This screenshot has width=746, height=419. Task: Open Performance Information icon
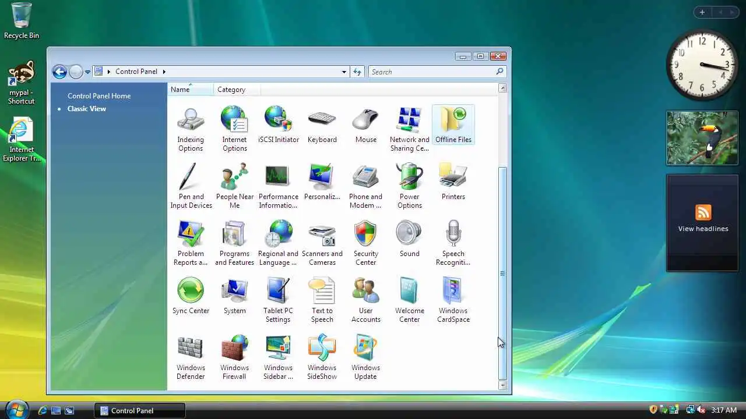[x=278, y=186]
